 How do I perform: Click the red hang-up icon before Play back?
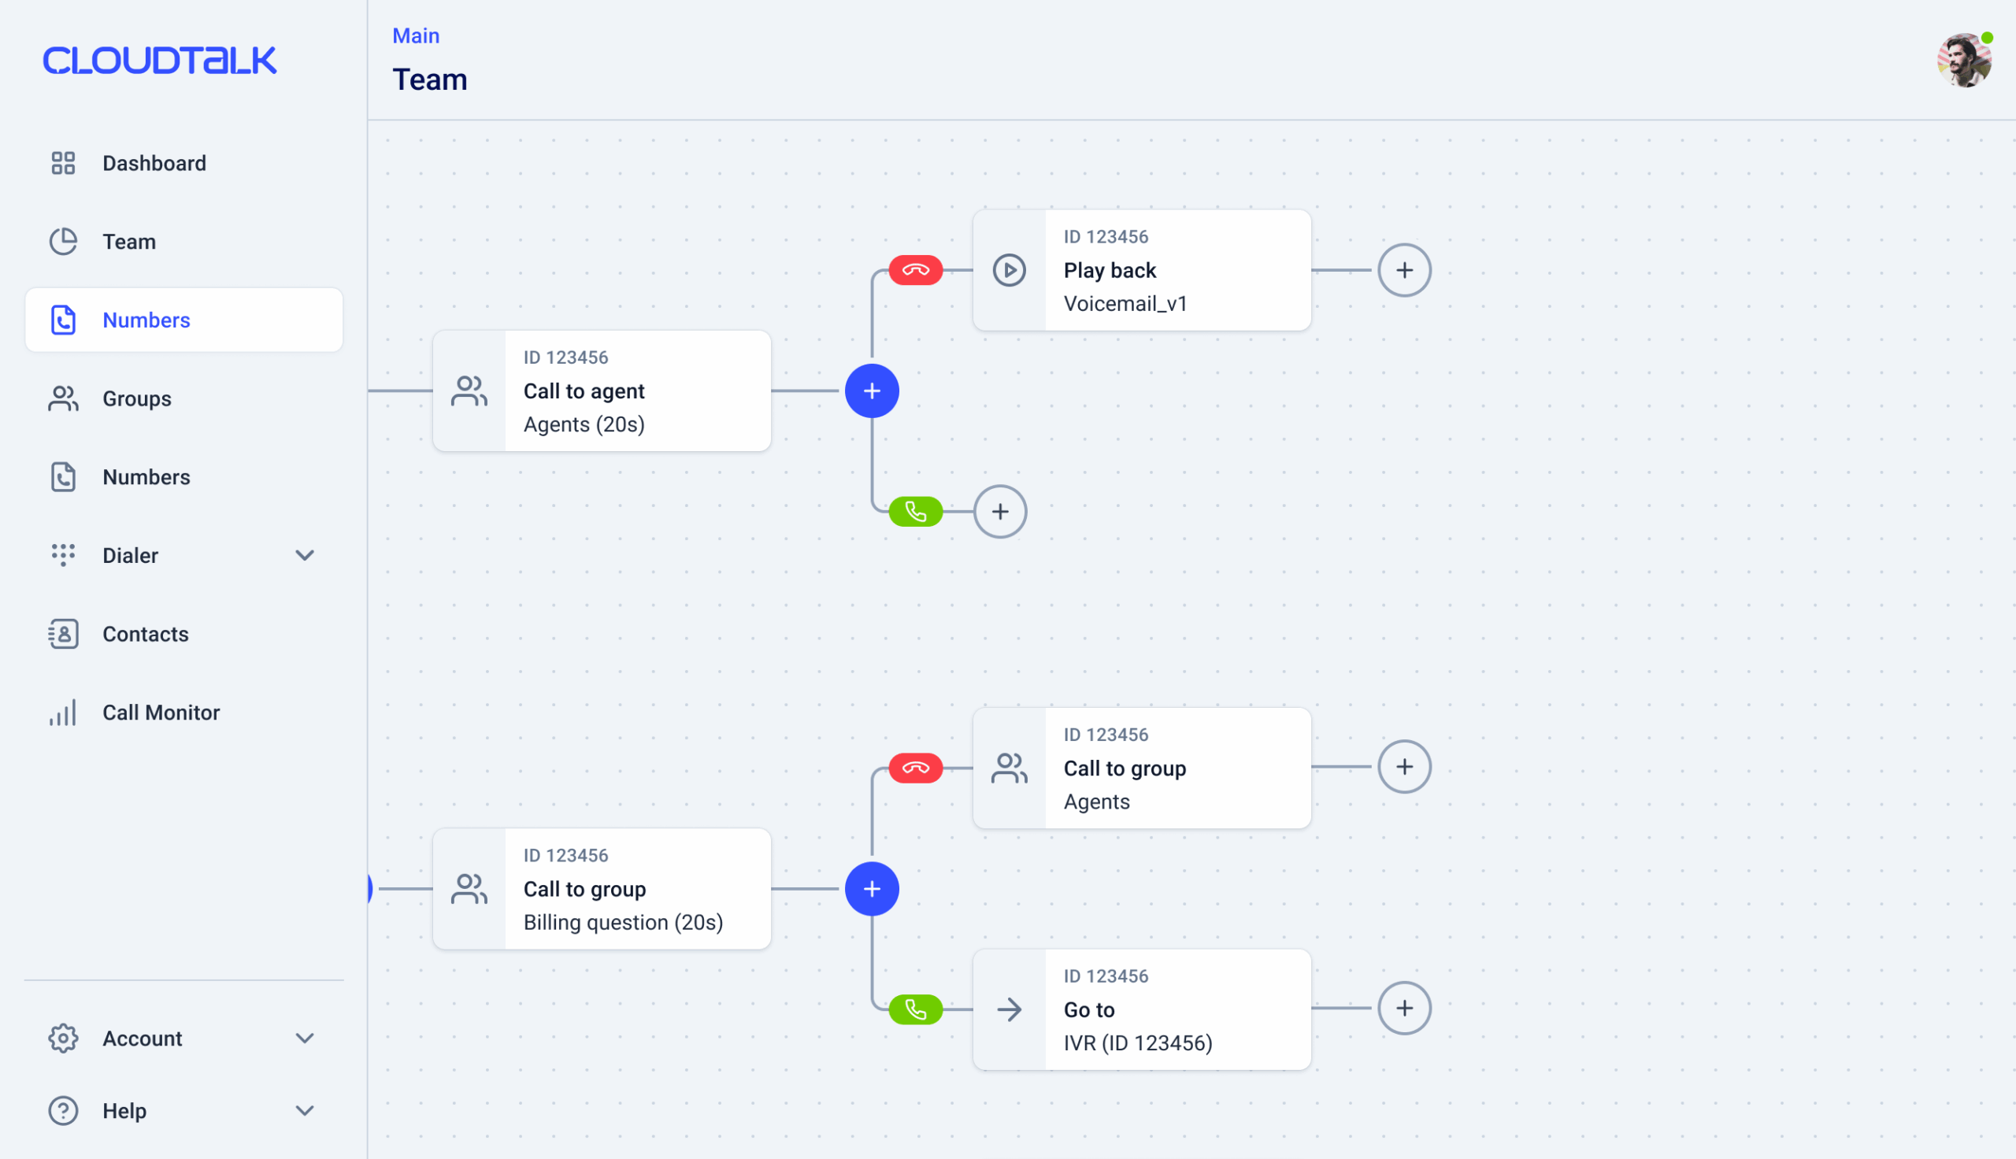tap(915, 270)
